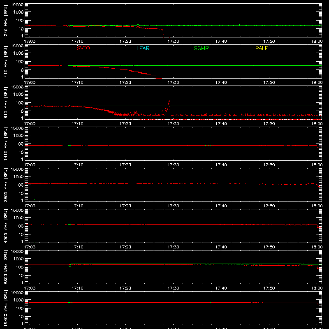Click the 100 y-axis value on 610 MHz plot

point(20,102)
